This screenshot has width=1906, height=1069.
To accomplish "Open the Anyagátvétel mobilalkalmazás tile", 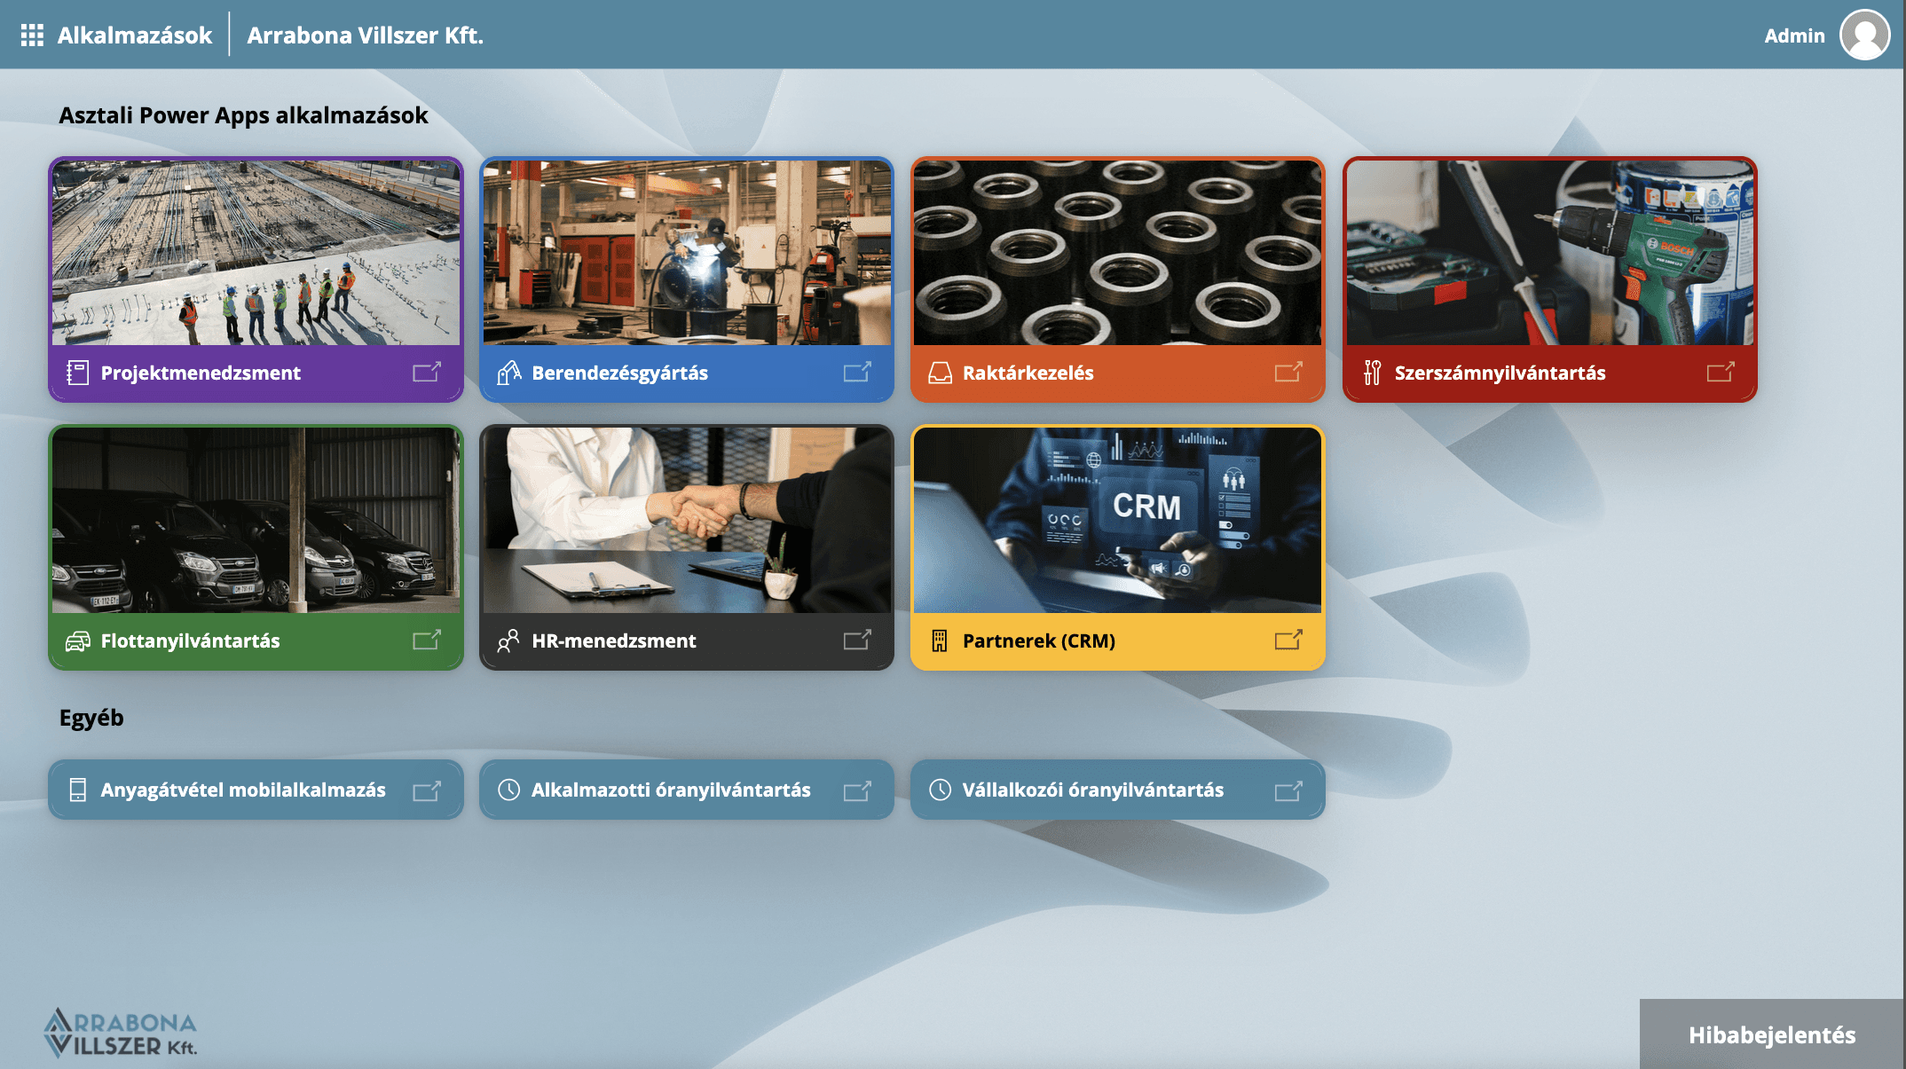I will click(243, 790).
